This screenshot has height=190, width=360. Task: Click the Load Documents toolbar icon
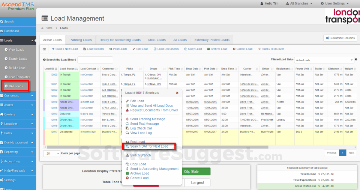(154, 49)
